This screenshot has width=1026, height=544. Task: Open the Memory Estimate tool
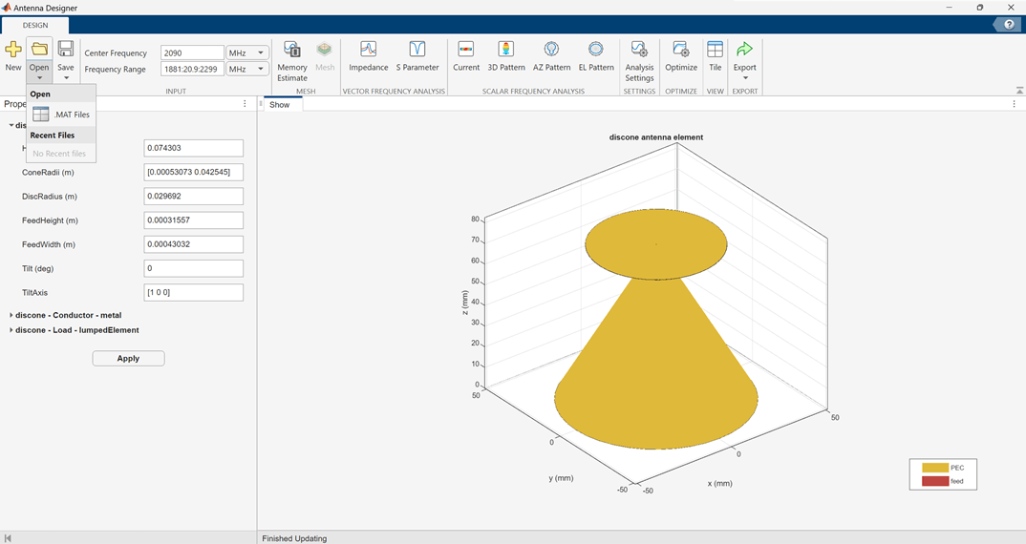tap(291, 59)
